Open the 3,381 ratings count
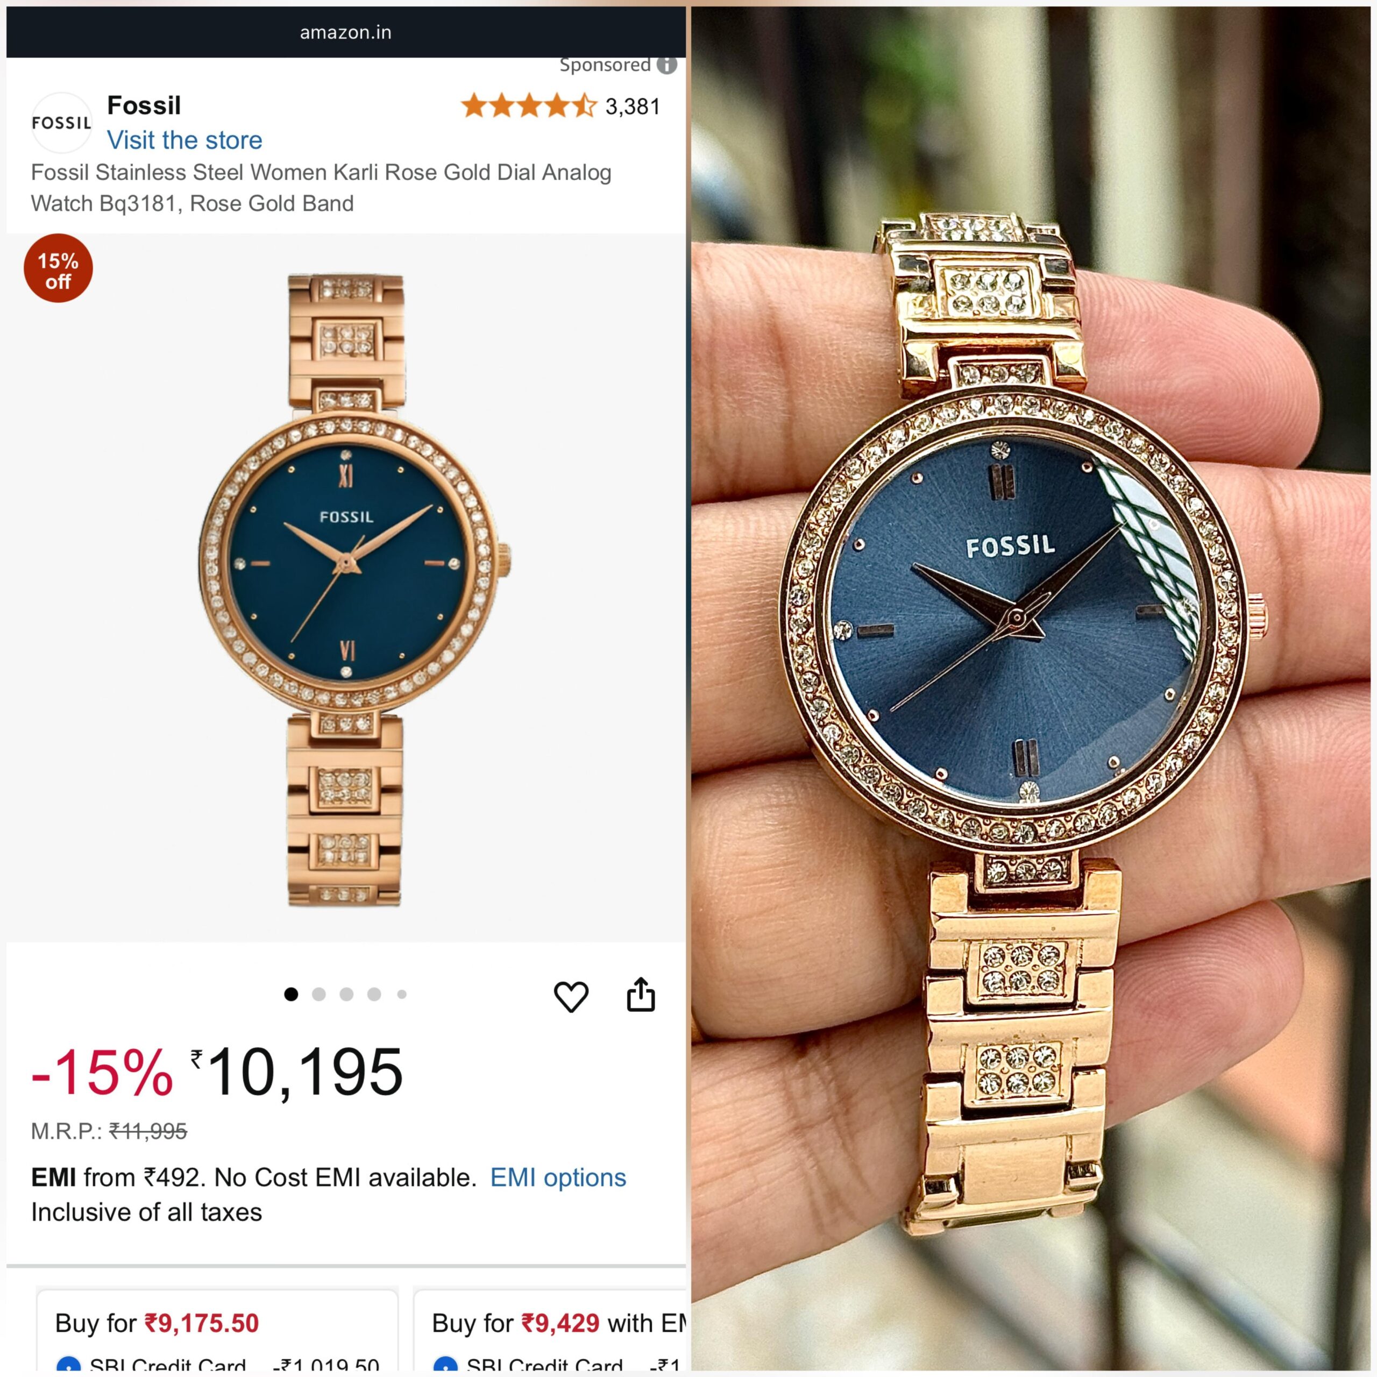 click(x=633, y=107)
